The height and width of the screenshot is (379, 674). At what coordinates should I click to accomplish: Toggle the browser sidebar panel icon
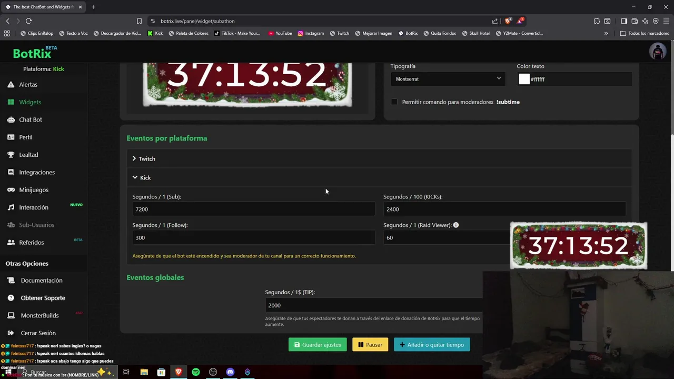tap(624, 21)
